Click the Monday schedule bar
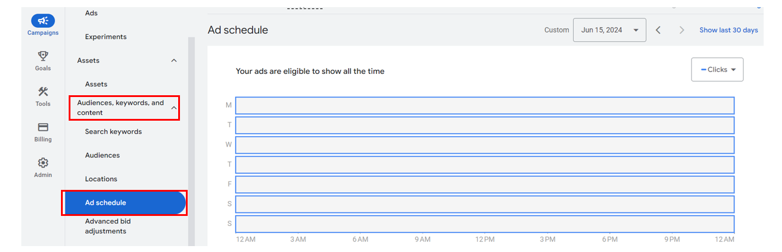Screen dimensions: 782x252 point(484,105)
